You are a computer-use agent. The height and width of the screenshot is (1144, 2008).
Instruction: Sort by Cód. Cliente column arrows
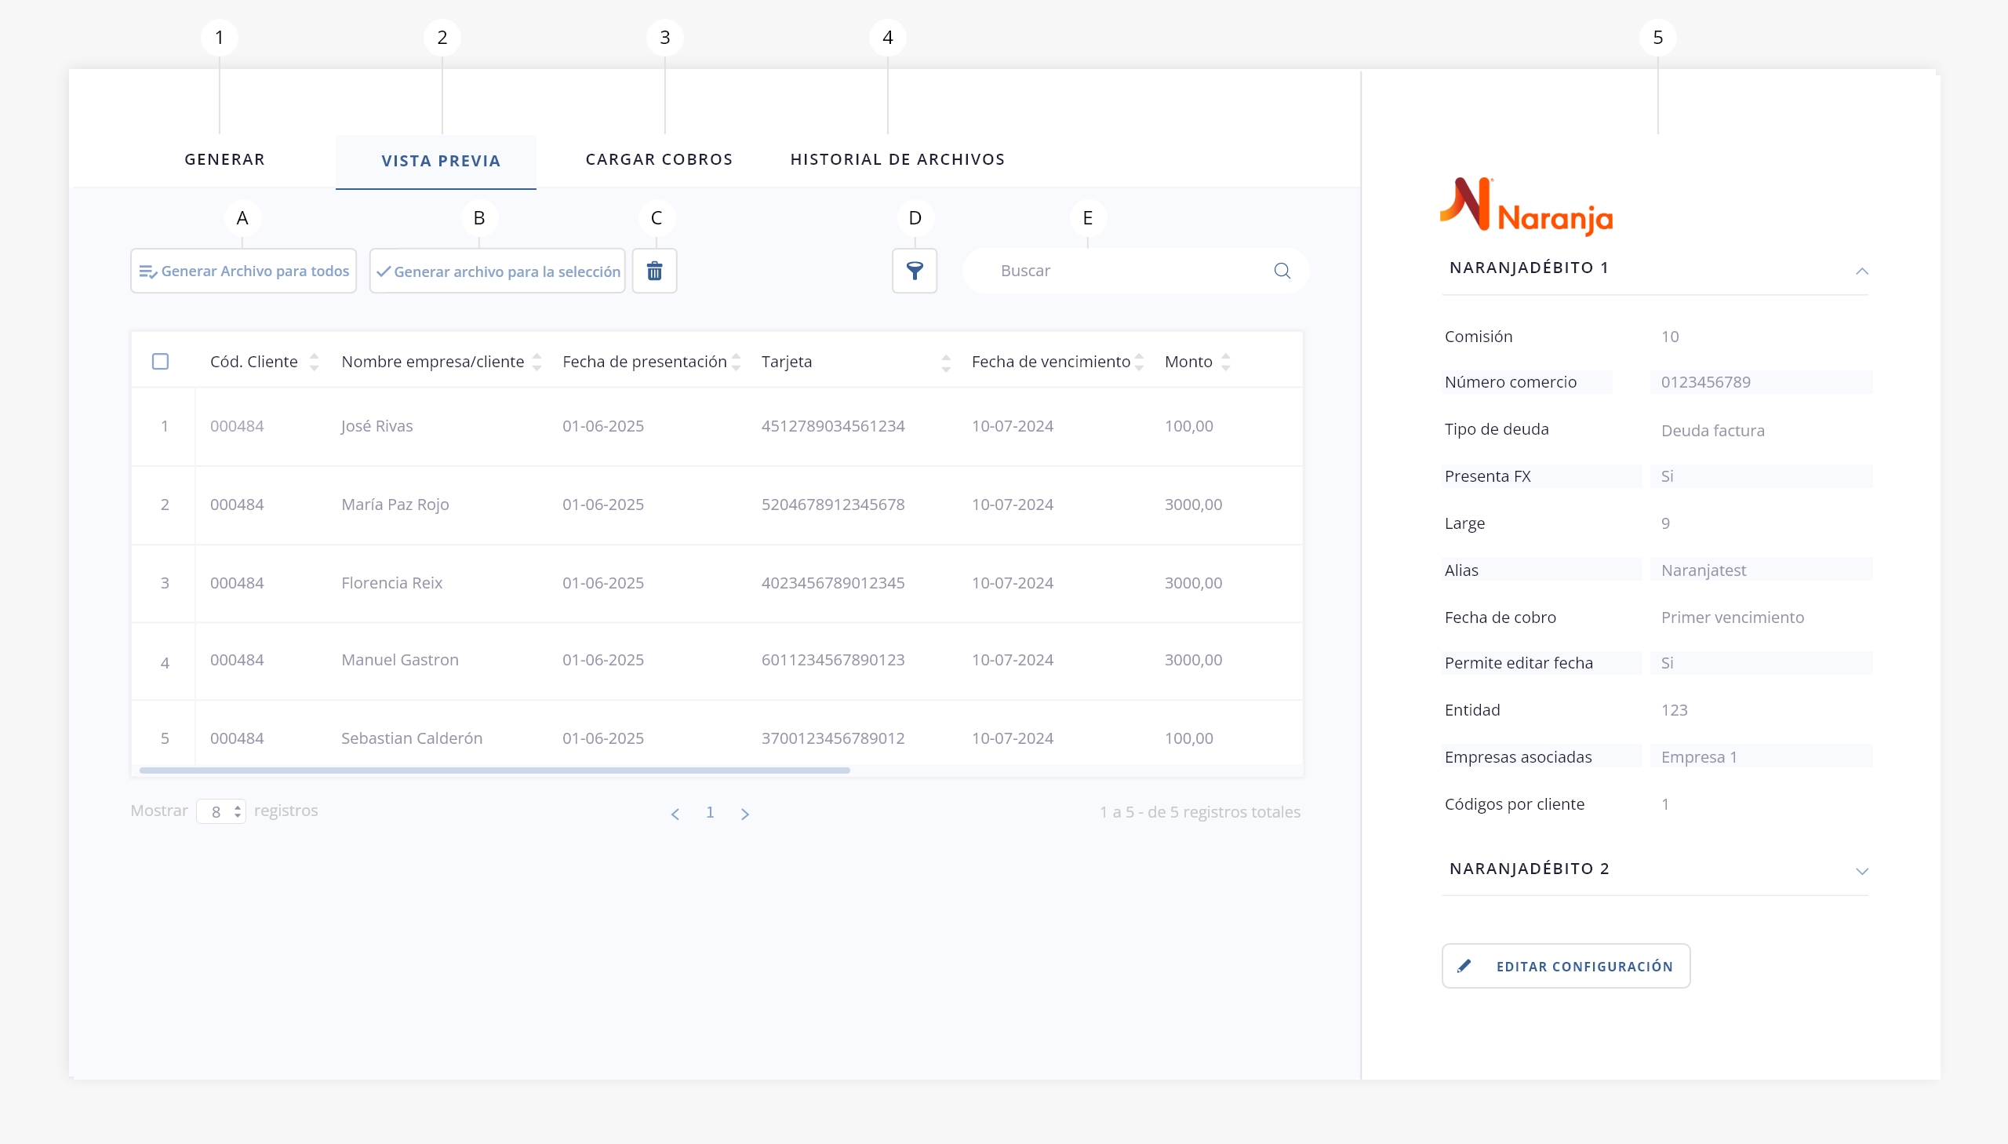pyautogui.click(x=314, y=363)
